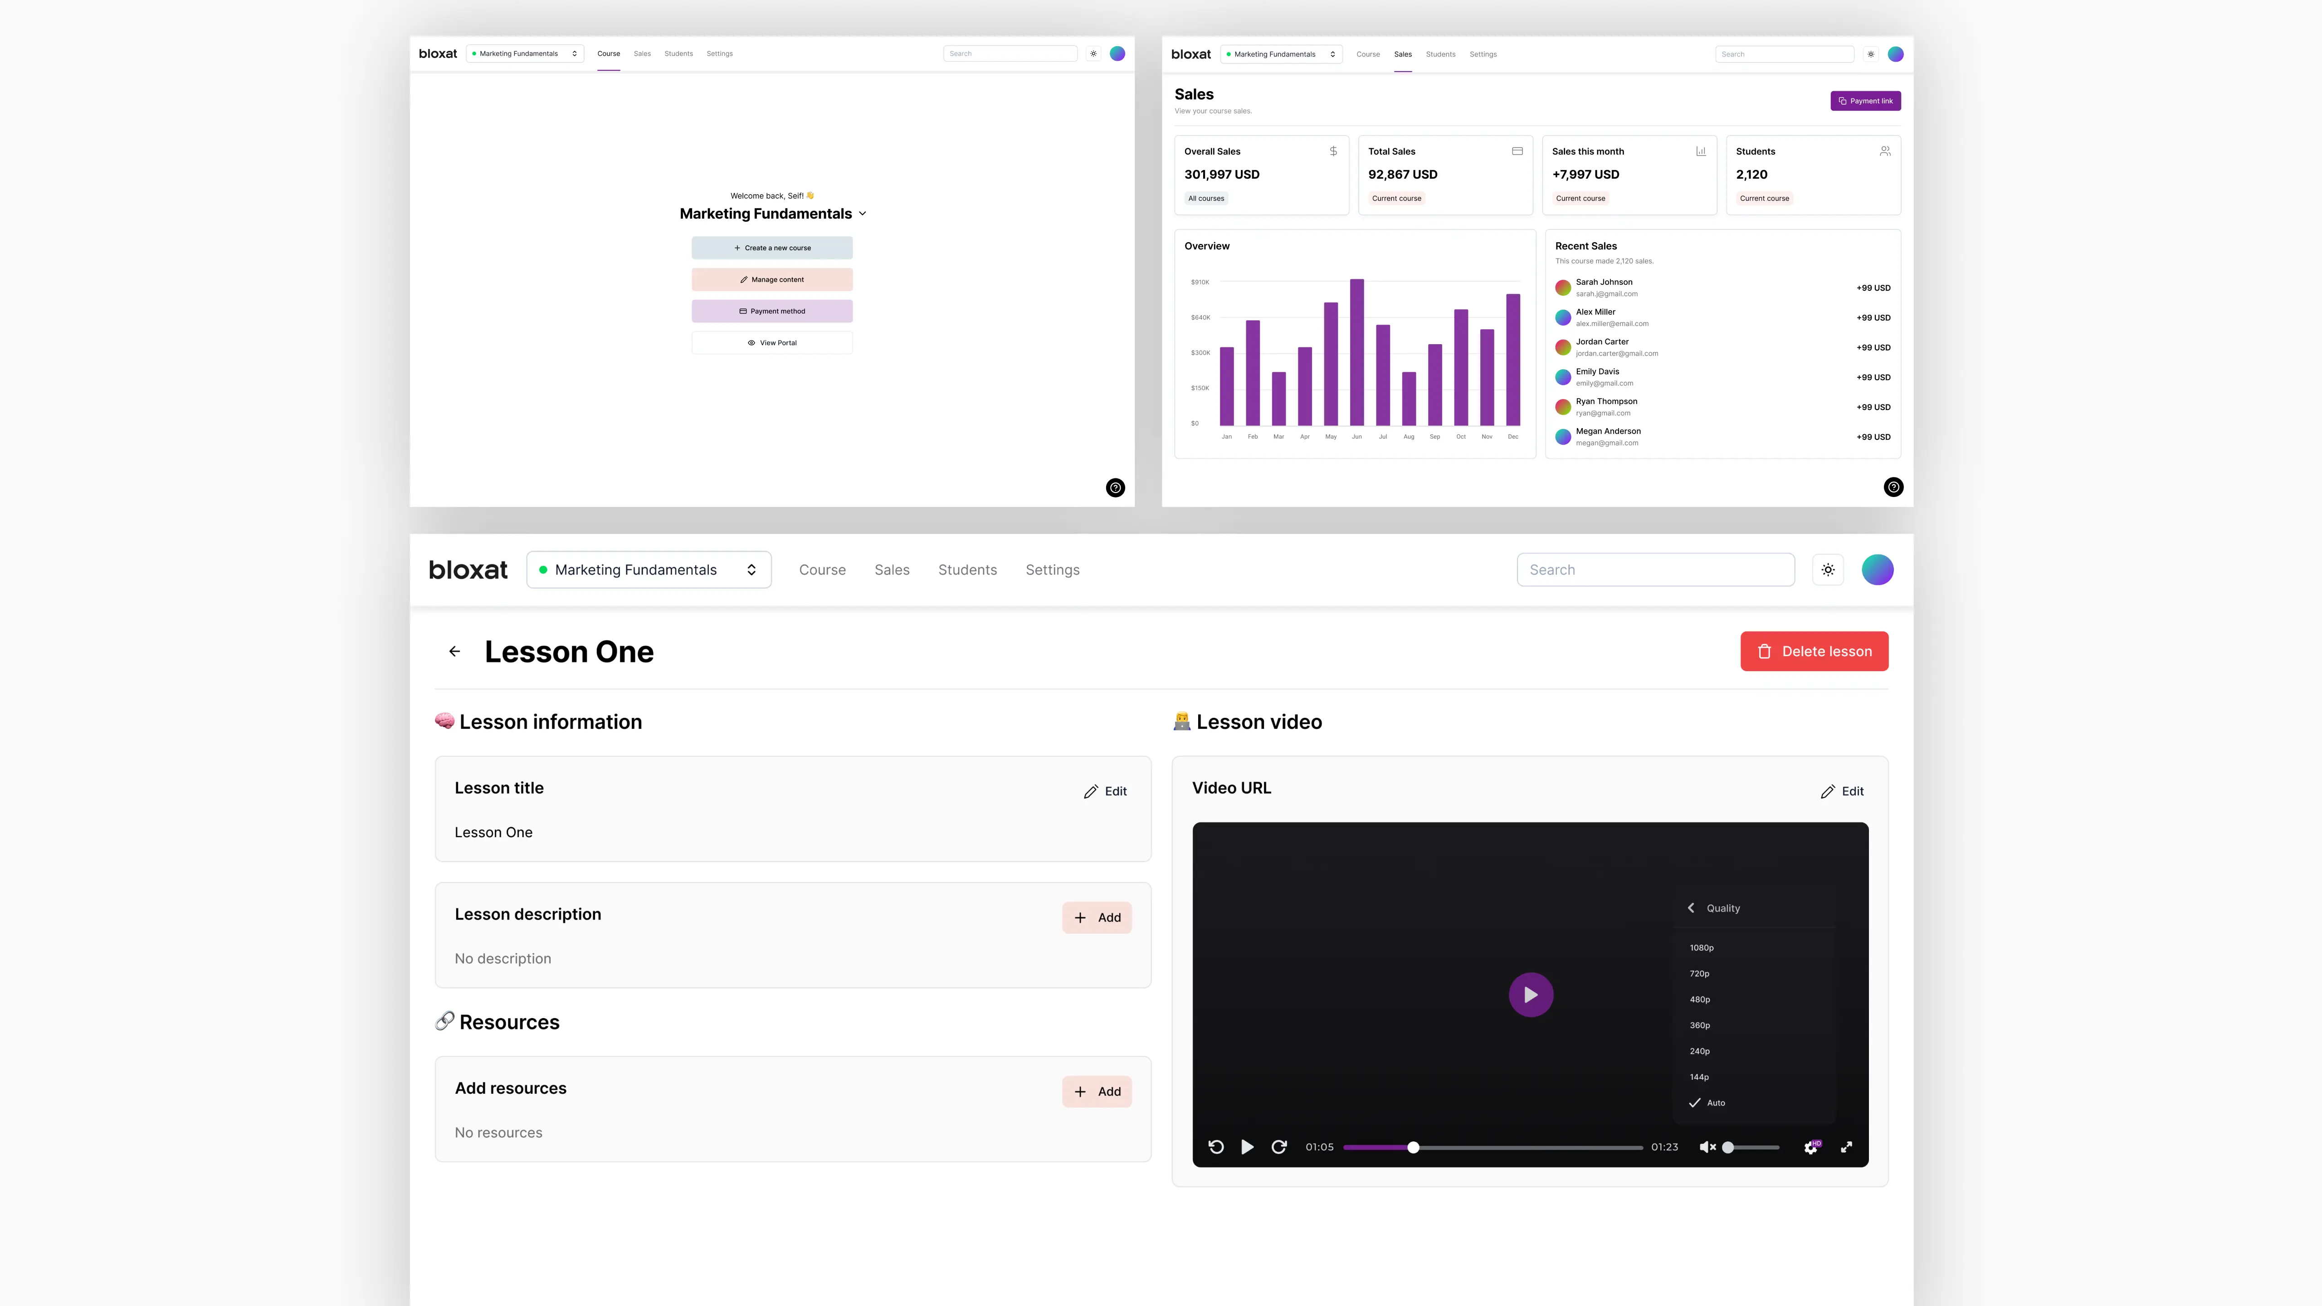Toggle light/dark theme in lesson header

click(x=1828, y=570)
